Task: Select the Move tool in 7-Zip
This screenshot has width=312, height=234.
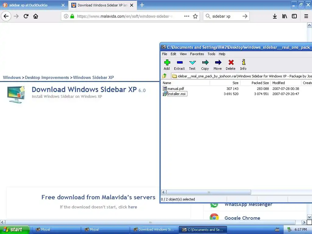Action: 218,65
